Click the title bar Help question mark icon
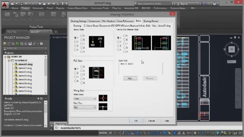This screenshot has height=137, width=244. click(x=214, y=3)
